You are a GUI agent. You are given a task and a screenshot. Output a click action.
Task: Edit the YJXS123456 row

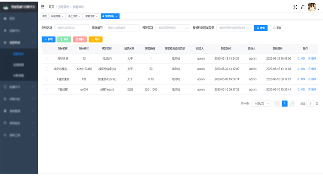tap(301, 69)
